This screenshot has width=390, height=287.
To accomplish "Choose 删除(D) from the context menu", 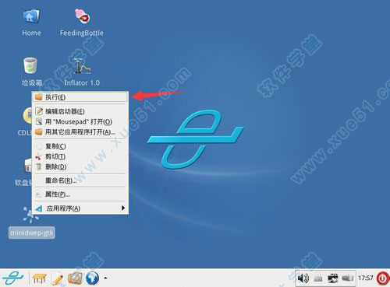I will pos(80,166).
